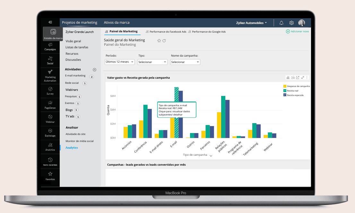Toggle Receita esperada legend checkbox
This screenshot has height=213, width=355.
[x=285, y=95]
